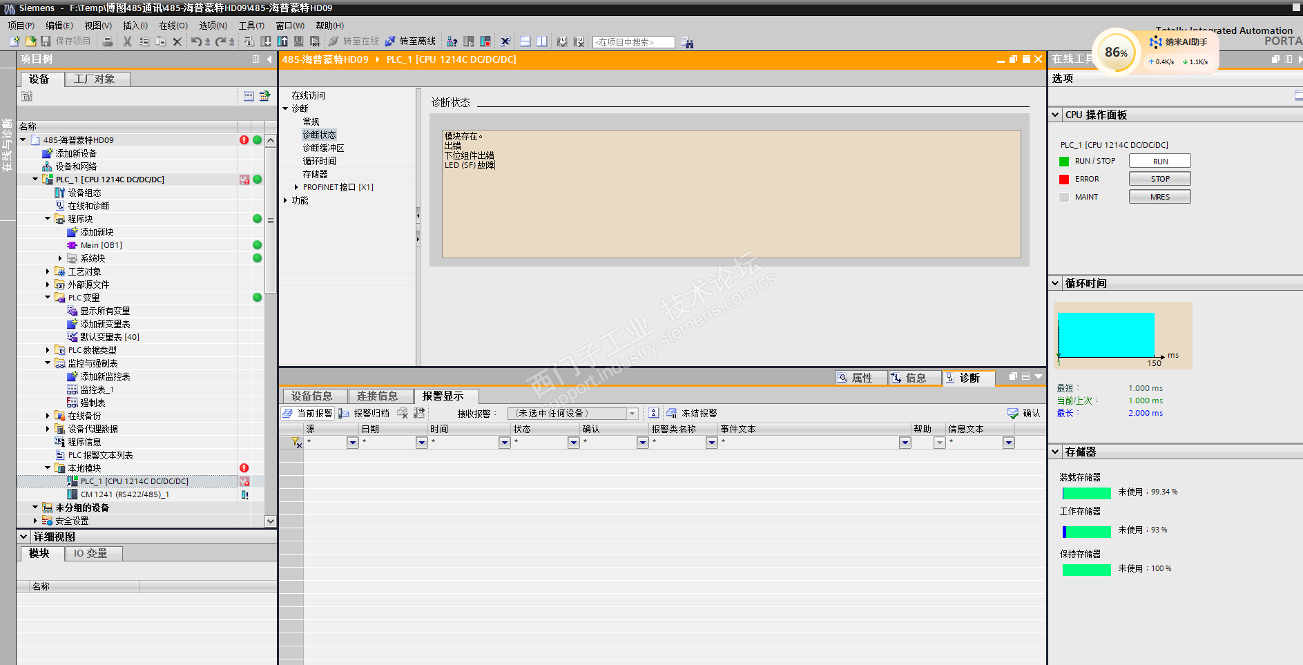Viewport: 1303px width, 665px height.
Task: Click the project tree scroll down arrow
Action: coord(271,521)
